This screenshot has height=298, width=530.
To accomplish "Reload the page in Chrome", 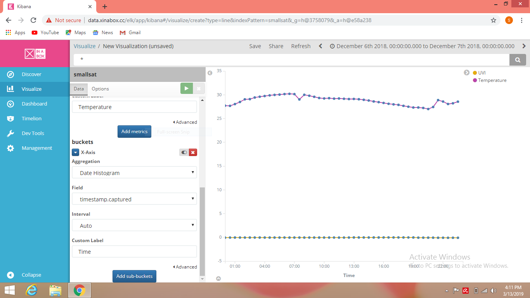I will click(x=33, y=20).
